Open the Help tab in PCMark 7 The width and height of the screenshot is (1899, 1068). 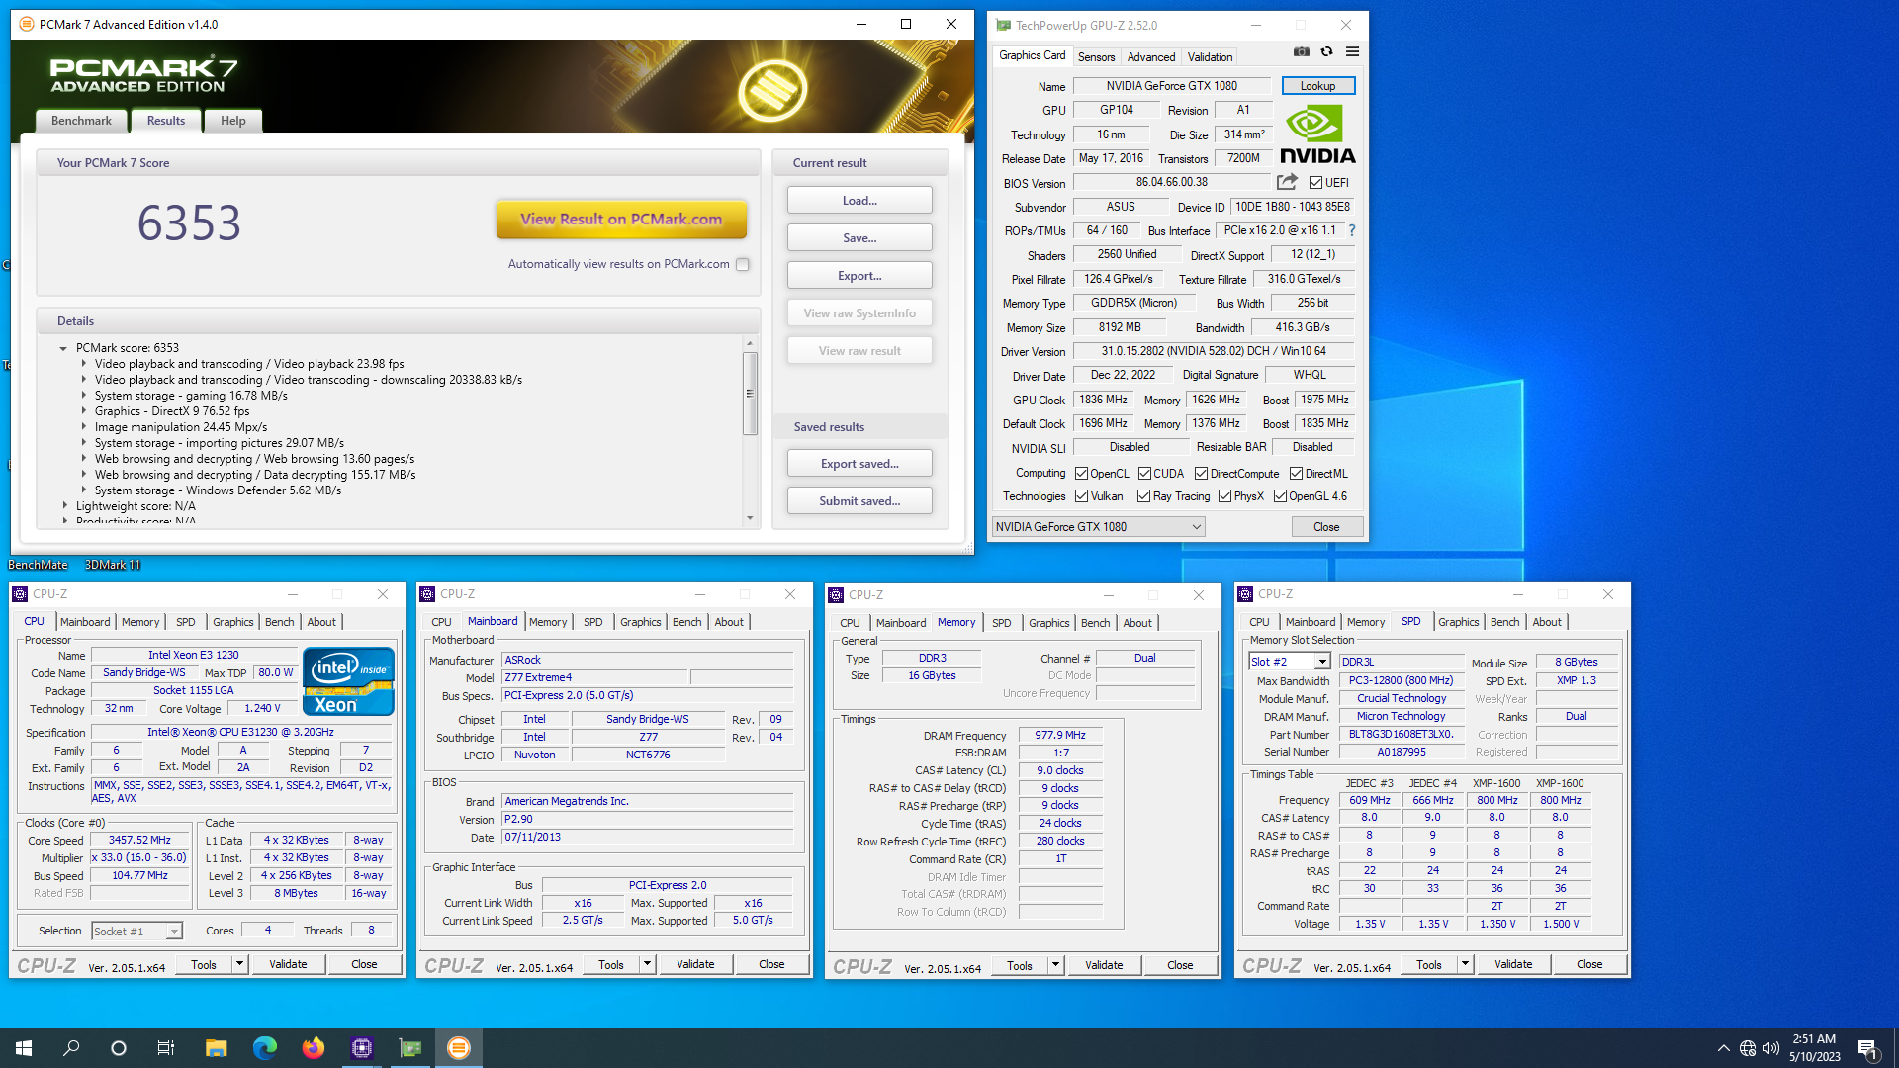(233, 121)
